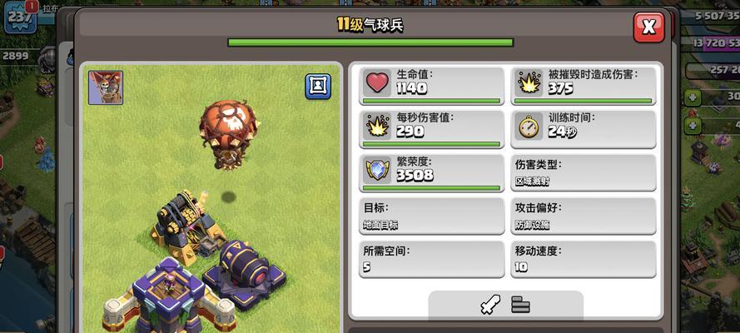Tap the stopwatch icon beside 训练时间
Image resolution: width=740 pixels, height=333 pixels.
pyautogui.click(x=528, y=127)
